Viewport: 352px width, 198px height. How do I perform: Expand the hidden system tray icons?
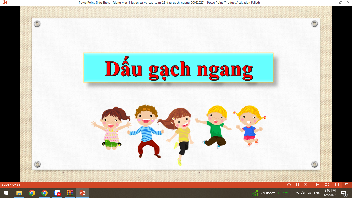297,193
